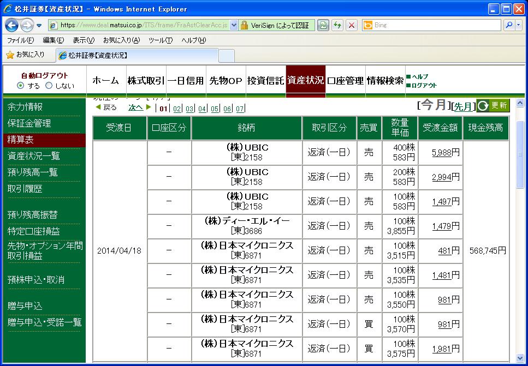Click the 先月 previous month link
The height and width of the screenshot is (366, 528).
click(x=462, y=107)
